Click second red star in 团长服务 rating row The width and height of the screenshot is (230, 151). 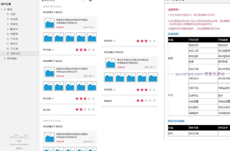81,109
